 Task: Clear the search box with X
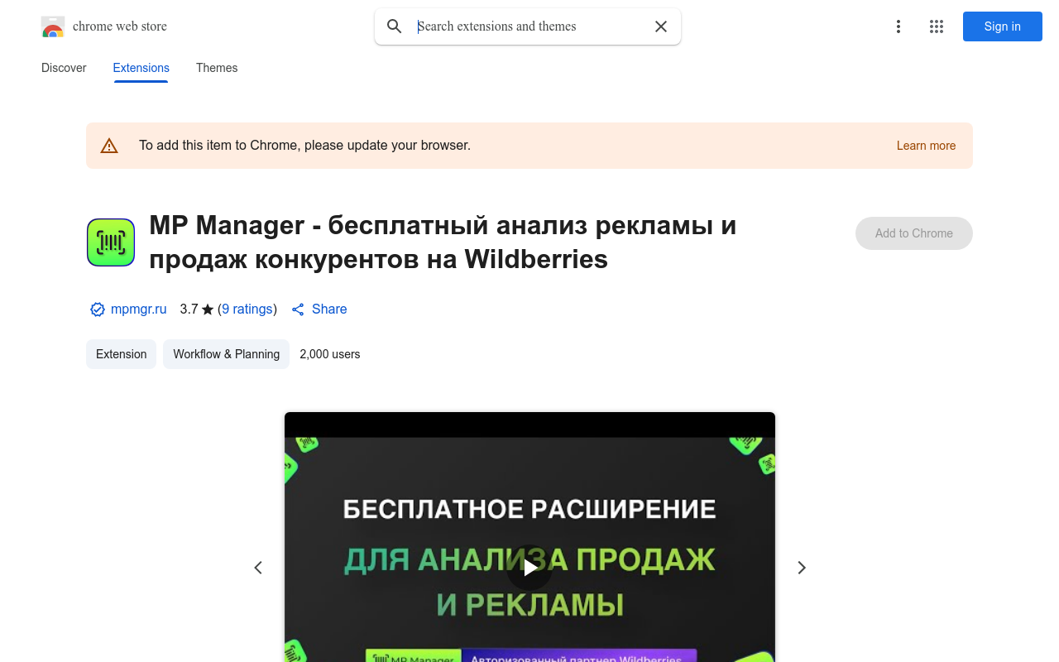coord(661,26)
